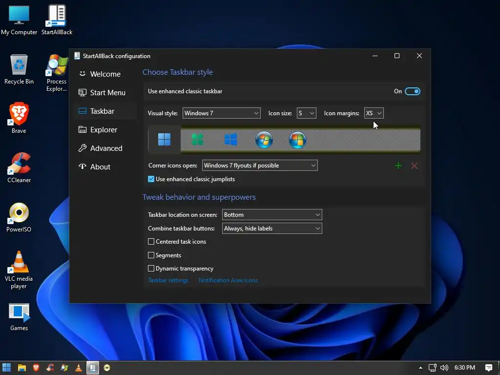This screenshot has width=500, height=375.
Task: Maximize the StartAllBack configuration window
Action: pyautogui.click(x=397, y=56)
